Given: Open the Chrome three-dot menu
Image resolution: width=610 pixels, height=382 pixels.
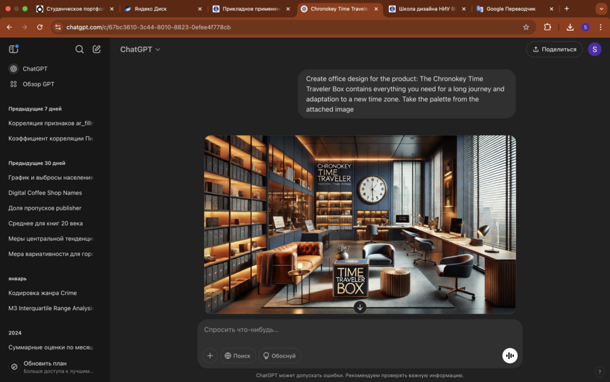Looking at the screenshot, I should [x=601, y=27].
